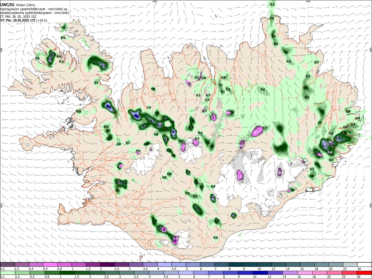Click the 3.7 precipitation value on the map

click(145, 126)
